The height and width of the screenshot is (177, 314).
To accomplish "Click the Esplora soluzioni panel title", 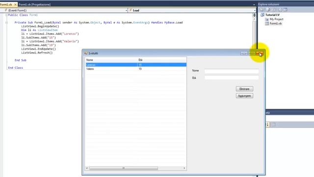I will tap(268, 4).
